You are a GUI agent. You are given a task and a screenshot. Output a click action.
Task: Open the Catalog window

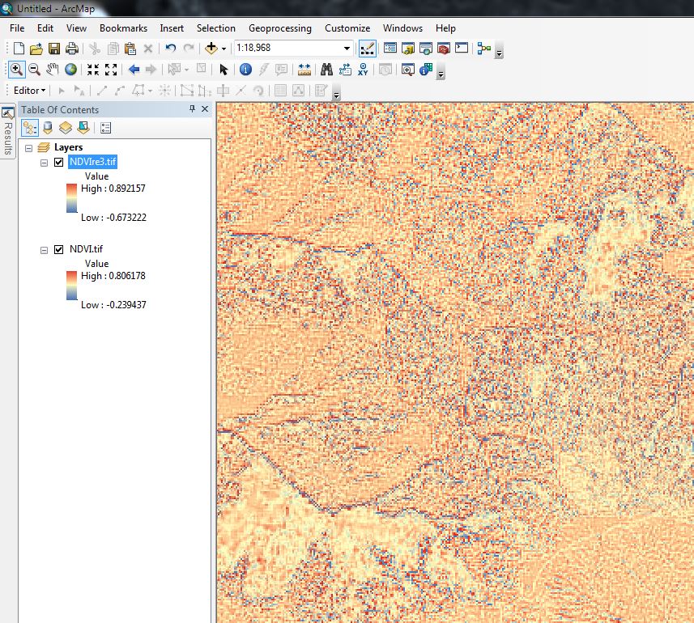click(x=407, y=49)
